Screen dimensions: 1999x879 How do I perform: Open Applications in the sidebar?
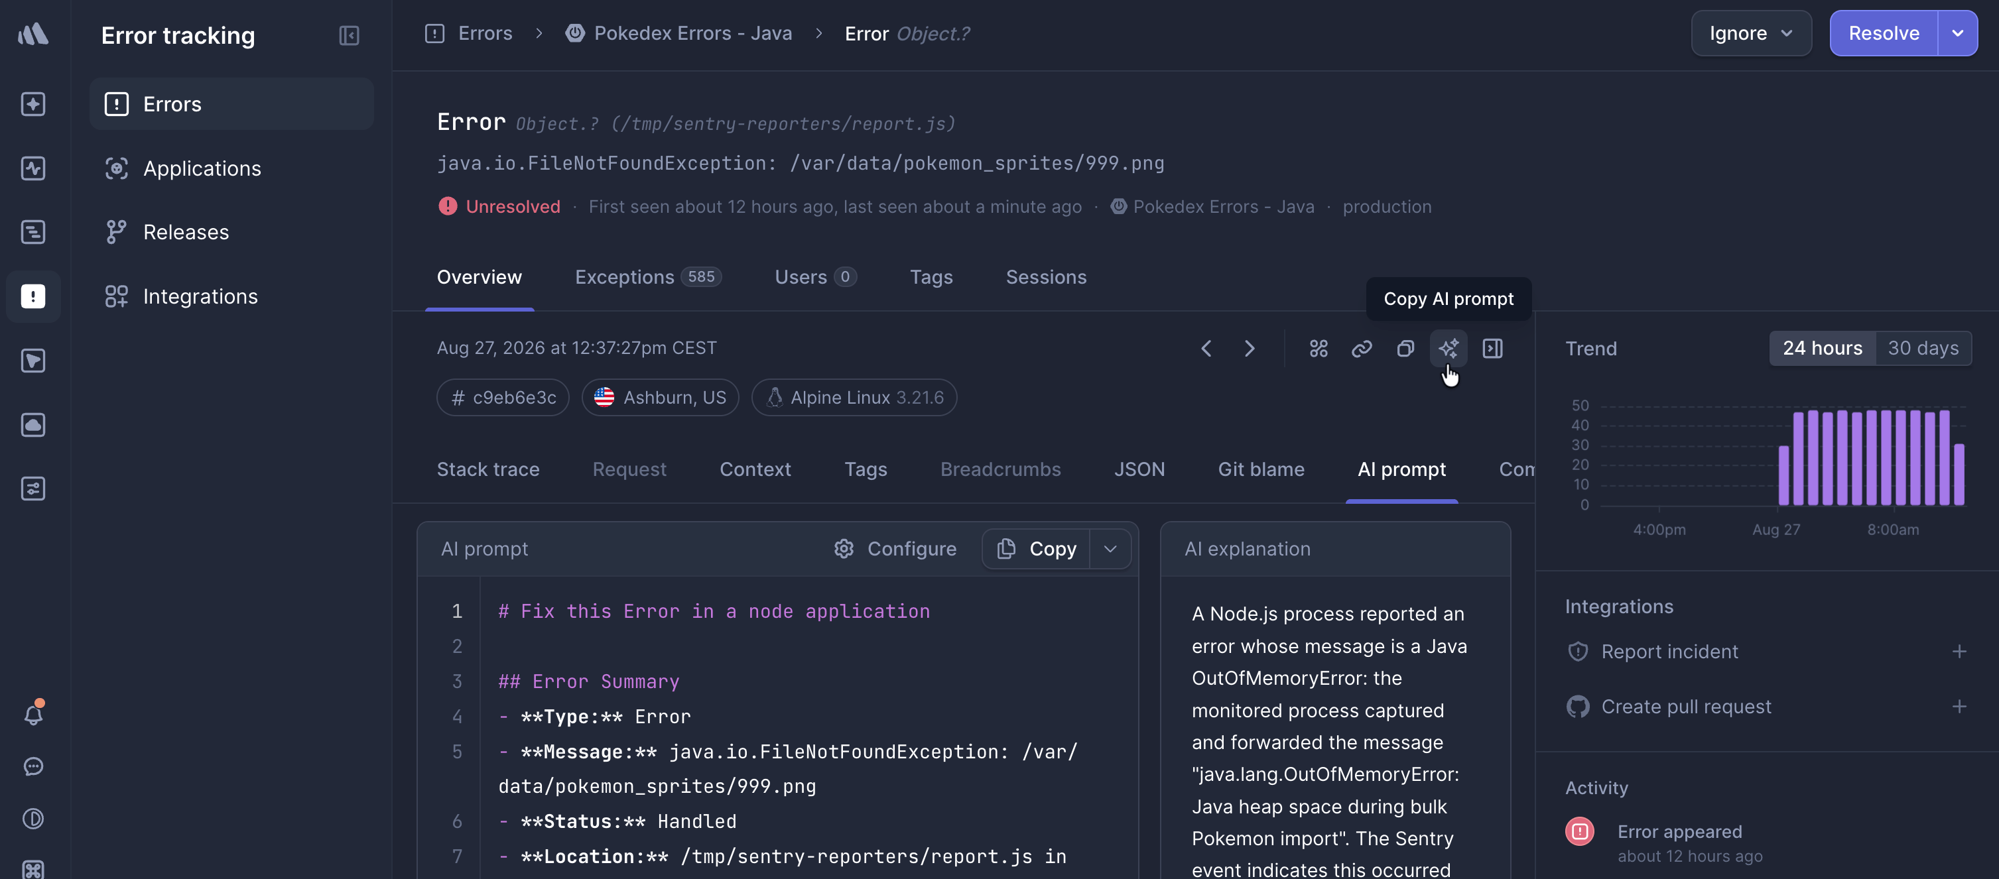[231, 168]
